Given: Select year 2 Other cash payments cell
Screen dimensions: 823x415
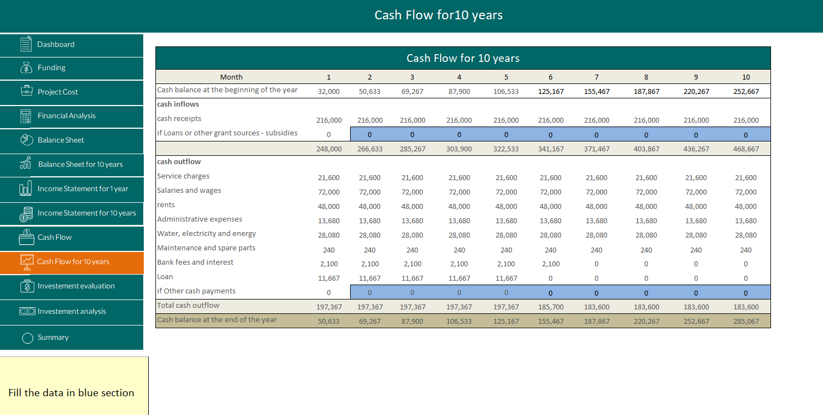Looking at the screenshot, I should coord(370,292).
